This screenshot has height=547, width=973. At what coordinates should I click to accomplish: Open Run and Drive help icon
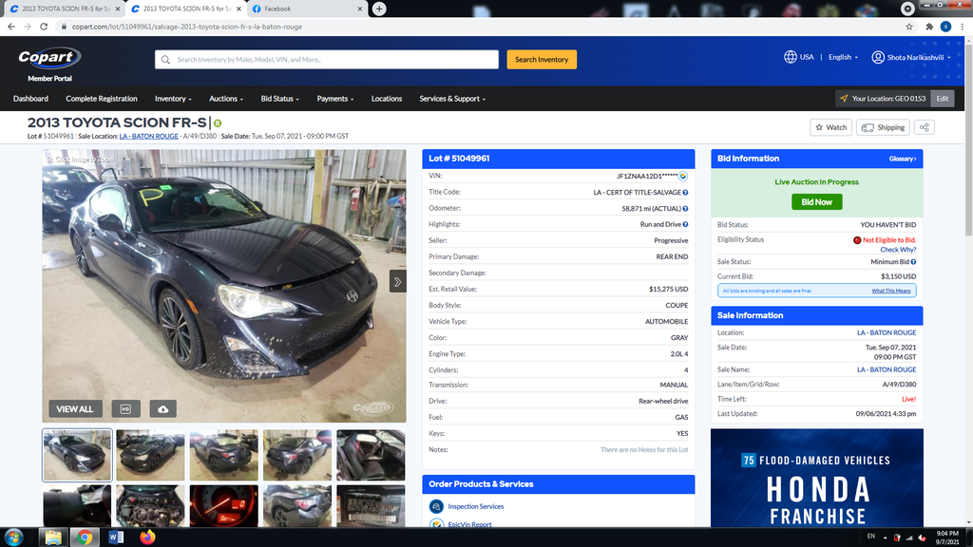coord(685,224)
